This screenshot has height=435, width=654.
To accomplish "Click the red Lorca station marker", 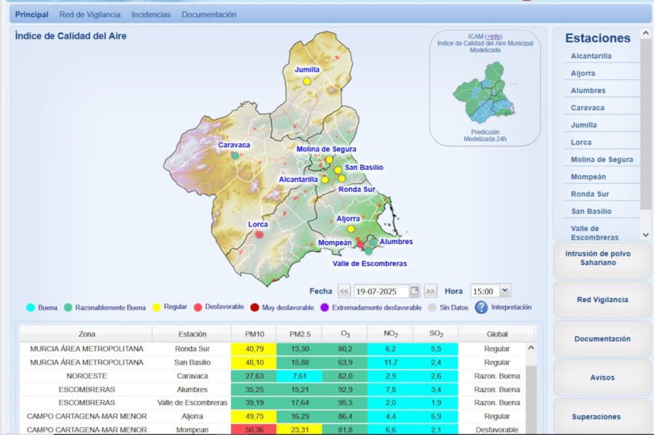I will (x=259, y=235).
